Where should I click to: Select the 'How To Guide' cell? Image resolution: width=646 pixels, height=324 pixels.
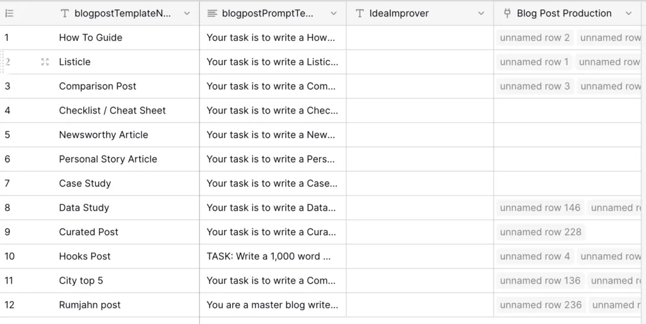point(91,38)
